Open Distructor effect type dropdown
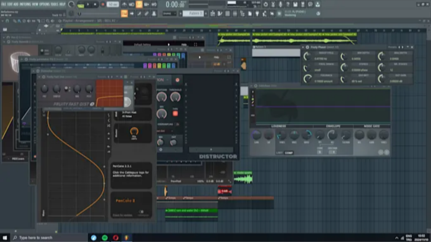 pyautogui.click(x=164, y=80)
